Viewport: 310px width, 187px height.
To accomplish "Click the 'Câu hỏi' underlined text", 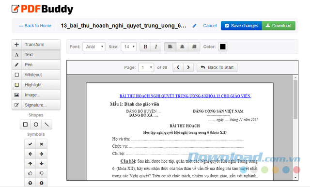I will coord(128,161).
